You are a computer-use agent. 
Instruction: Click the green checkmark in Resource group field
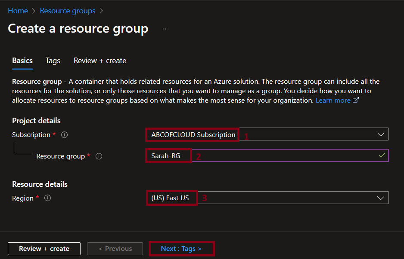click(382, 155)
